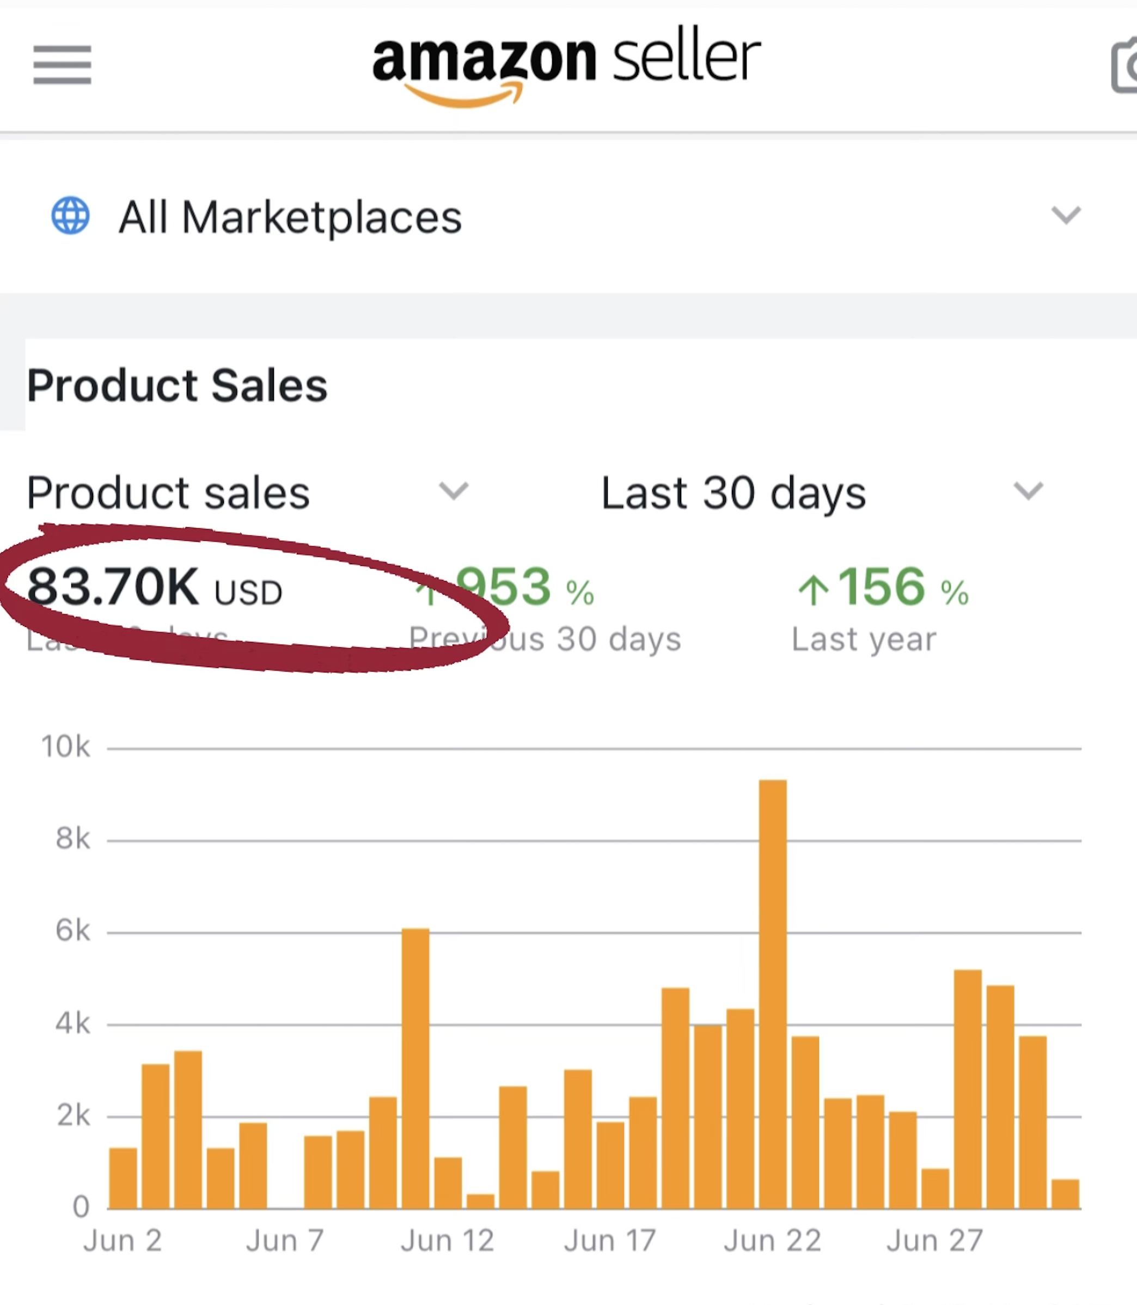Tap the 10k gridline label
This screenshot has width=1137, height=1305.
click(x=65, y=746)
